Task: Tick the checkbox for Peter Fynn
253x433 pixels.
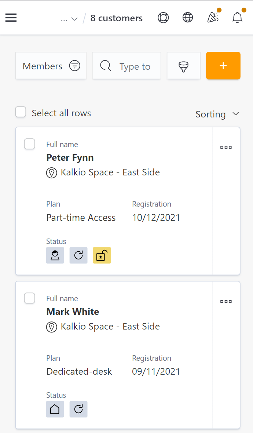Action: (x=30, y=144)
